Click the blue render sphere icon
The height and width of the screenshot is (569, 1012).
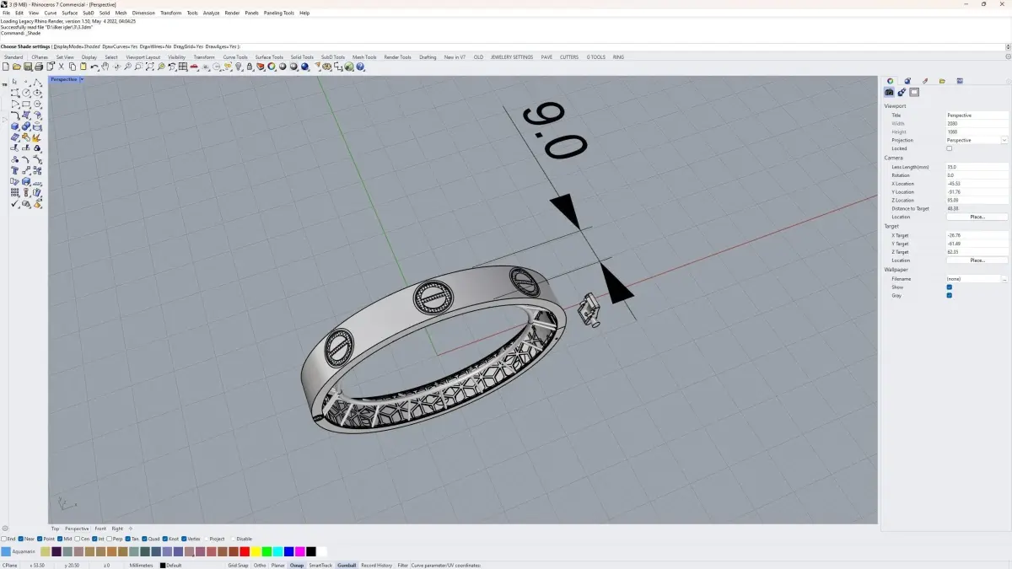[x=304, y=67]
